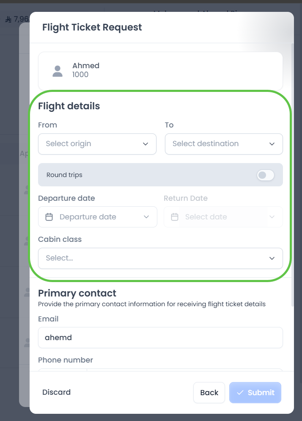Click the Email field containing ahemd
This screenshot has height=421, width=302.
tap(160, 338)
